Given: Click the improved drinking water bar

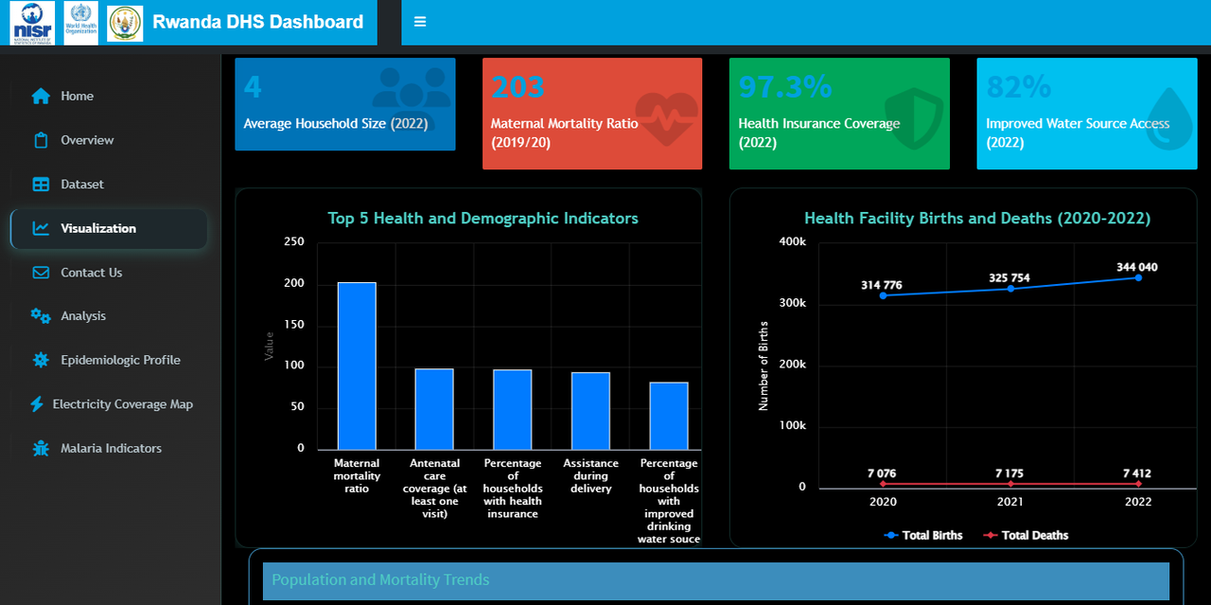Looking at the screenshot, I should click(669, 416).
